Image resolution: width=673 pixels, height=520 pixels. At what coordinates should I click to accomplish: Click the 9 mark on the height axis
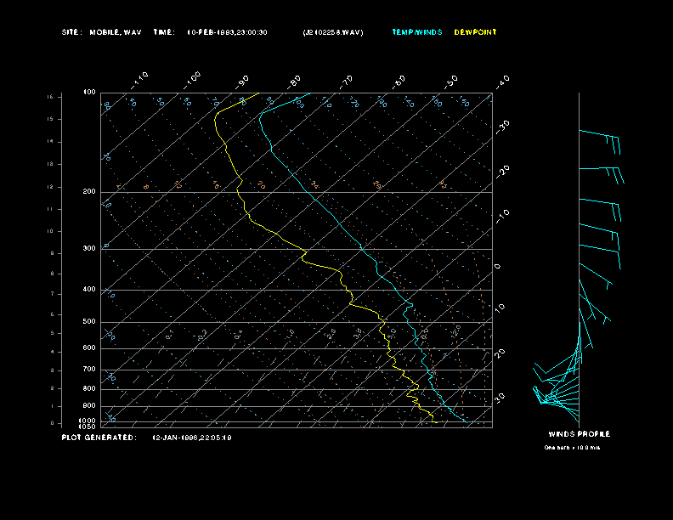(52, 253)
